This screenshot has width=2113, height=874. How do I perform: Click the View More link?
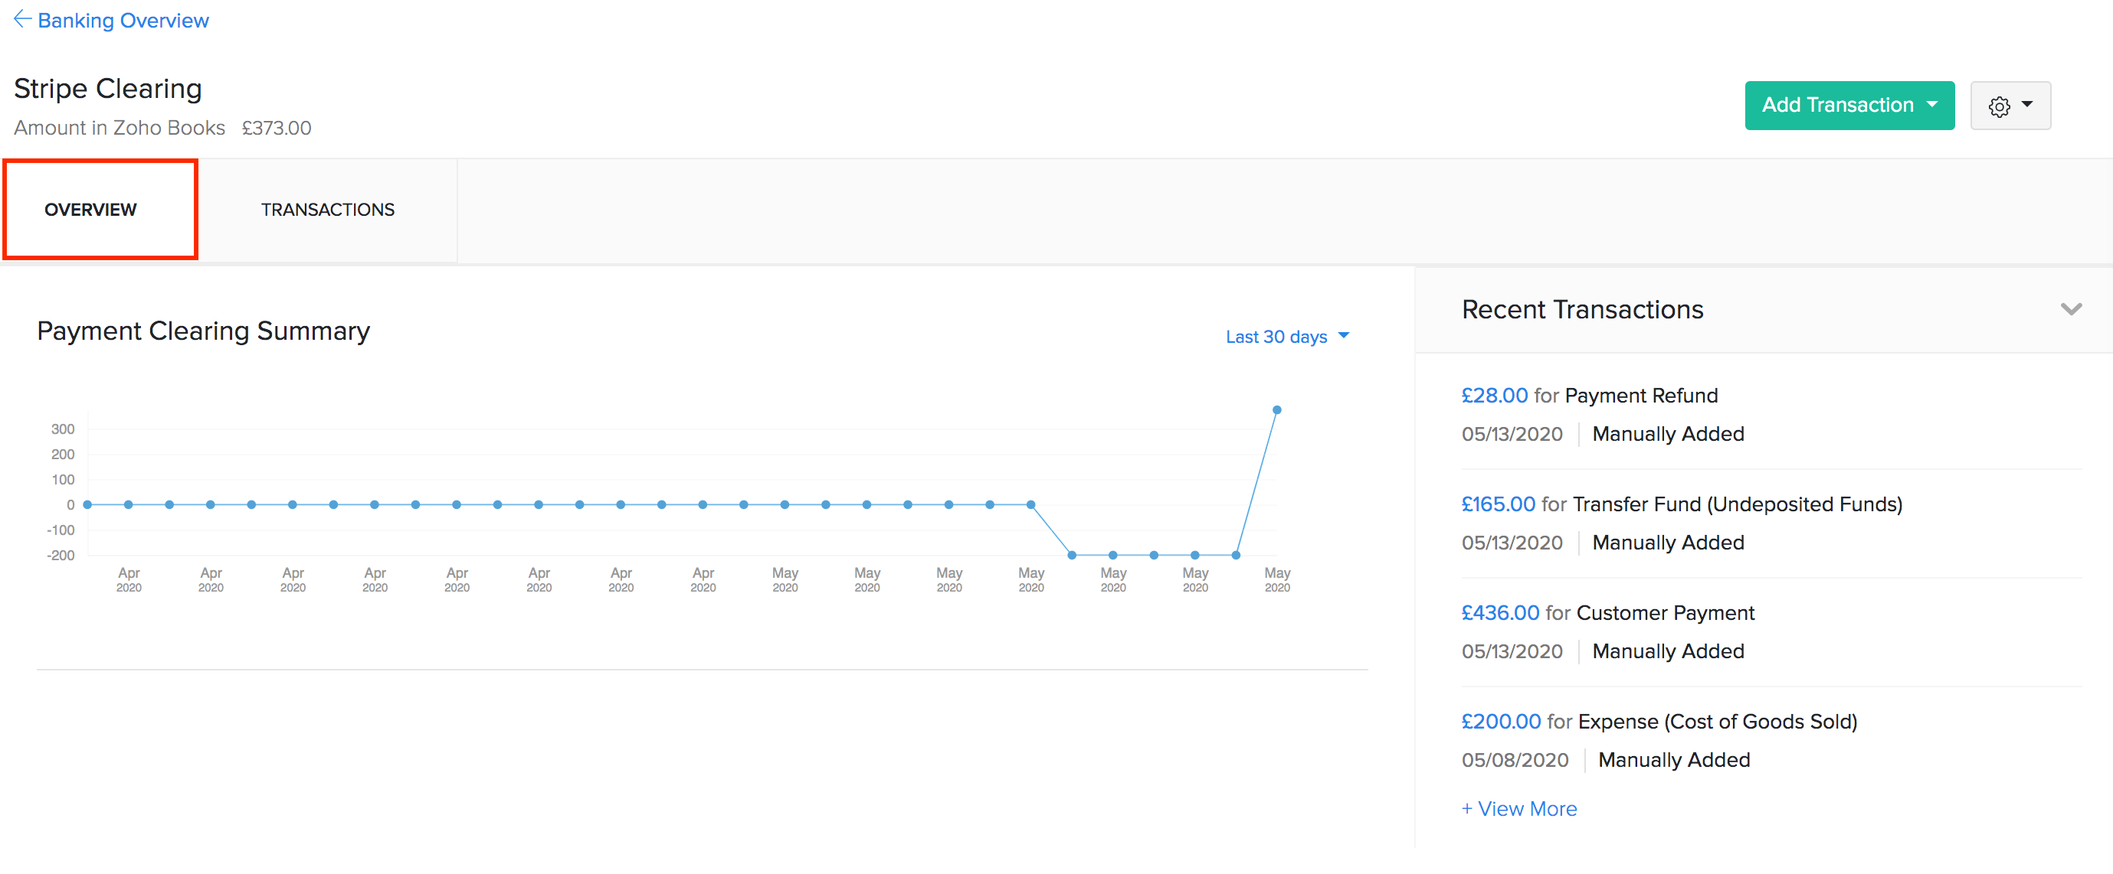click(1518, 809)
